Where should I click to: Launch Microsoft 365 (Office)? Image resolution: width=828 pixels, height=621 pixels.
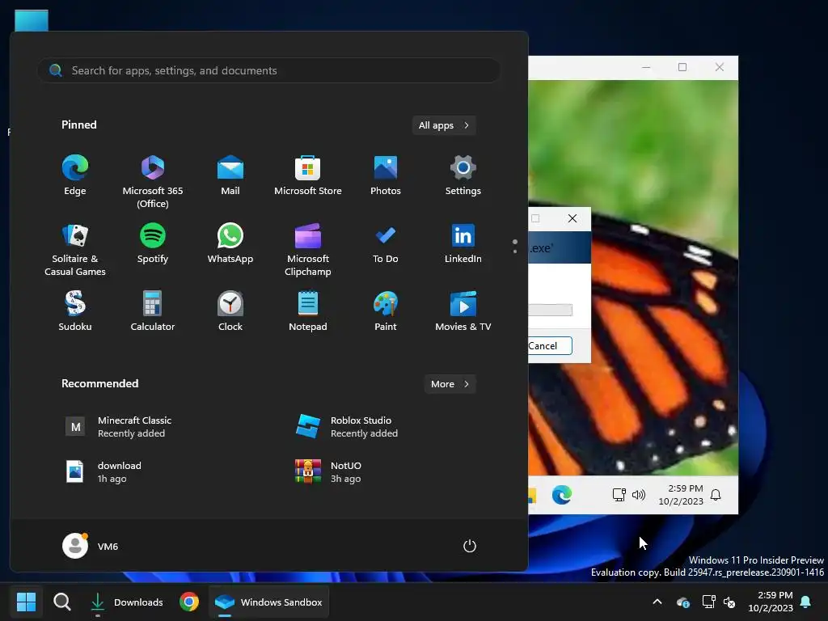(x=153, y=181)
